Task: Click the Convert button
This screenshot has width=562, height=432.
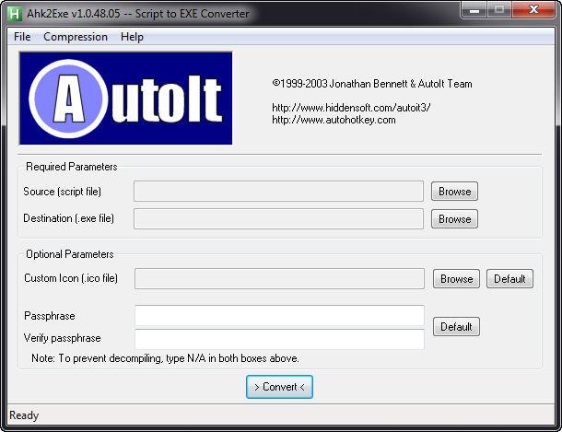Action: [279, 387]
